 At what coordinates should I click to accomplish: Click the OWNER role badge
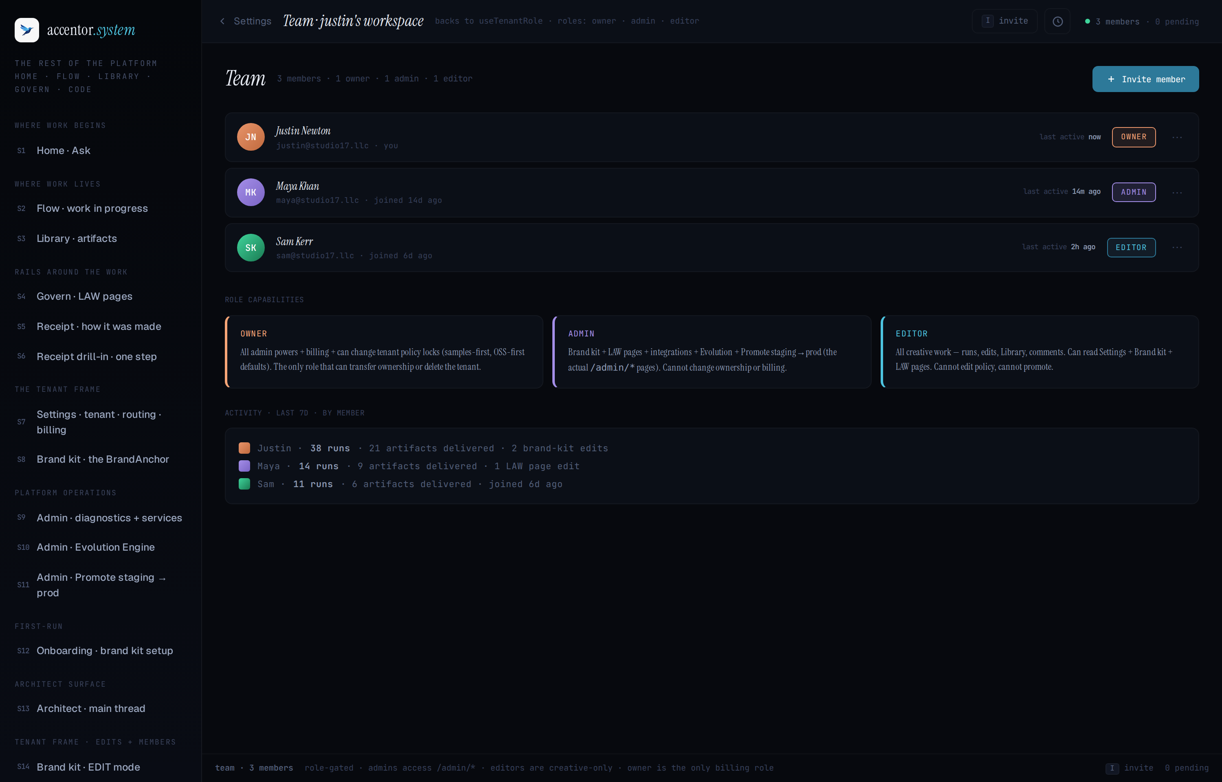click(1134, 137)
